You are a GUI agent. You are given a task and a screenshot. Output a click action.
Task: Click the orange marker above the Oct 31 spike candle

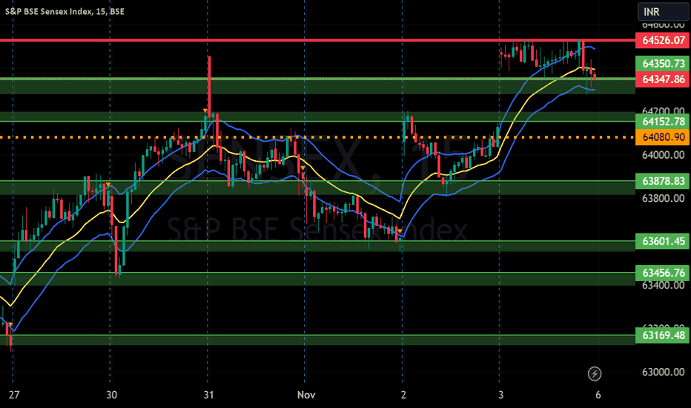click(205, 111)
